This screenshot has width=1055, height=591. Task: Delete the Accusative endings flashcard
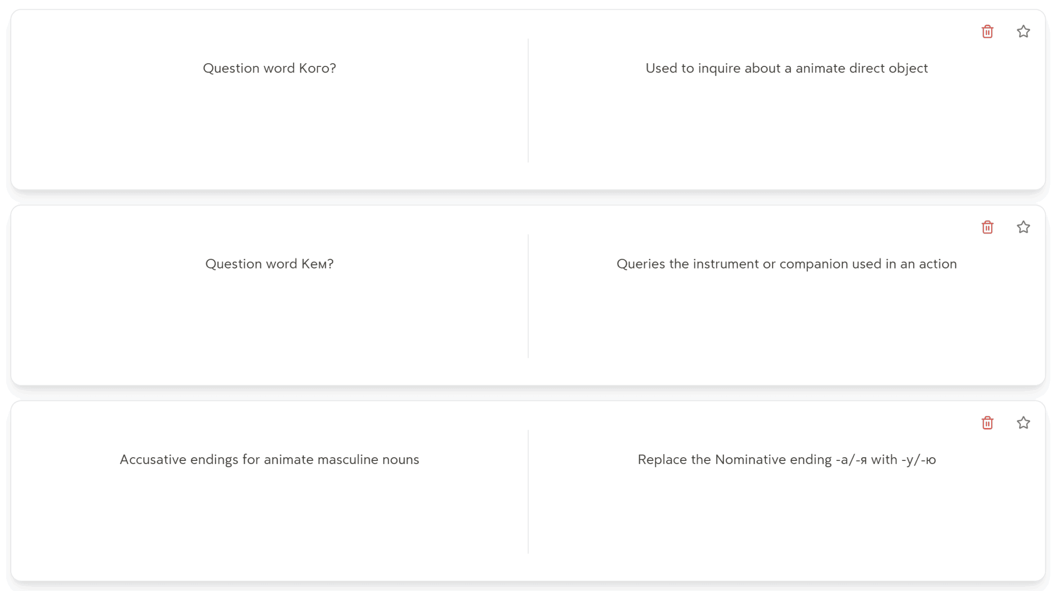point(987,423)
